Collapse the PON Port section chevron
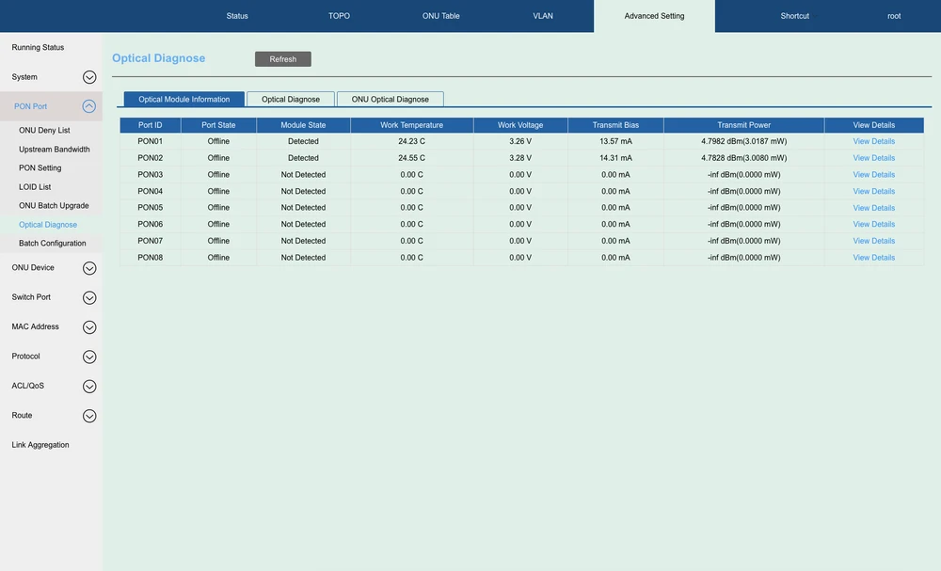Image resolution: width=941 pixels, height=571 pixels. (x=89, y=106)
